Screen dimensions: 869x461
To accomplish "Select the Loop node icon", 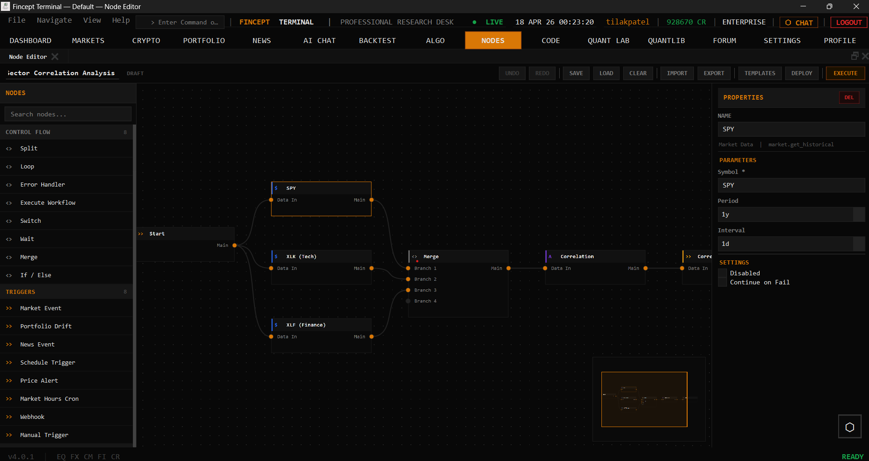I will coord(9,166).
